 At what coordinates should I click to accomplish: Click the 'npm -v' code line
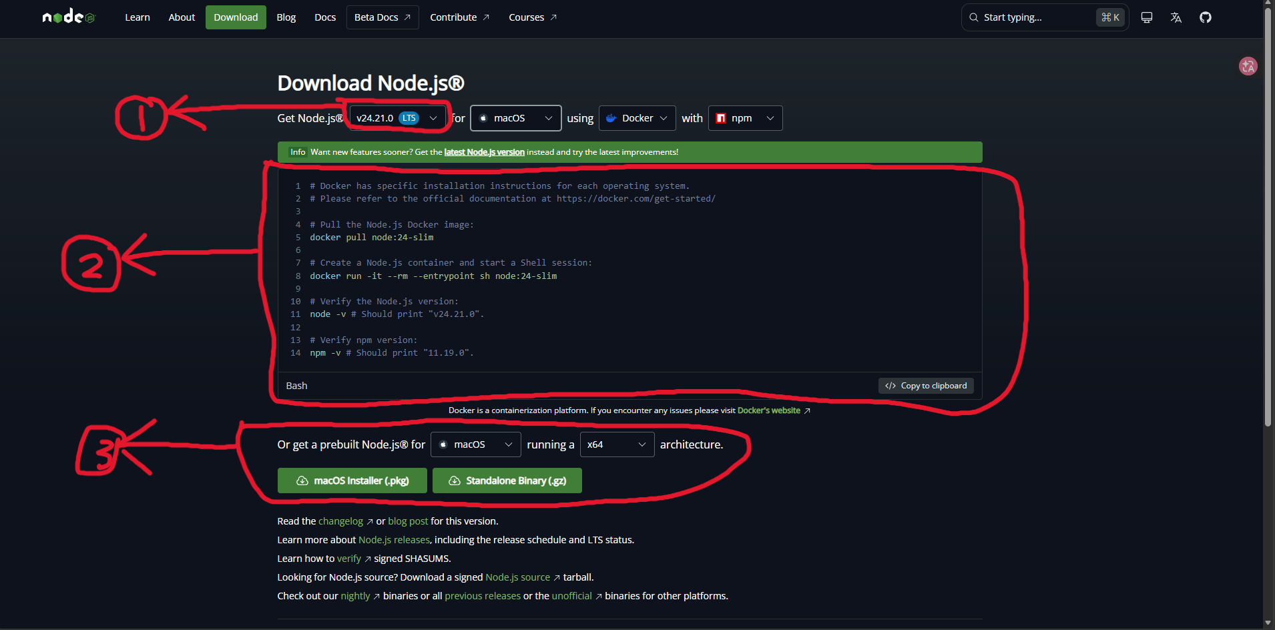[x=392, y=353]
